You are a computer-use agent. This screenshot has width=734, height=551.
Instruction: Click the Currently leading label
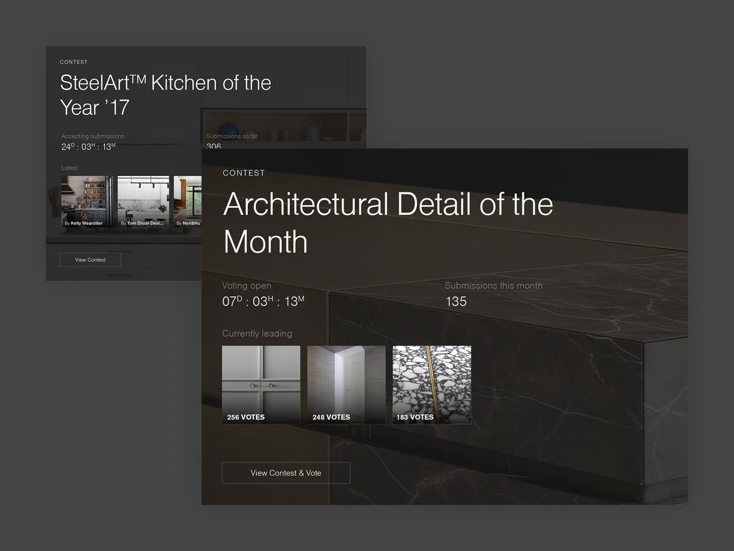click(x=257, y=333)
